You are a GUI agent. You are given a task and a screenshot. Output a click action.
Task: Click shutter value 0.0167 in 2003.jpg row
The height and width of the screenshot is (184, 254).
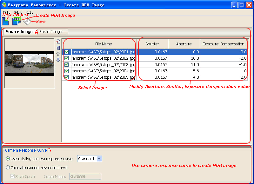tap(152, 65)
